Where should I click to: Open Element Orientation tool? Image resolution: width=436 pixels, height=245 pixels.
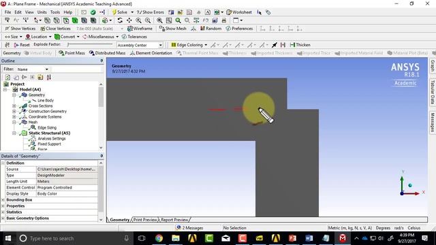pyautogui.click(x=151, y=53)
